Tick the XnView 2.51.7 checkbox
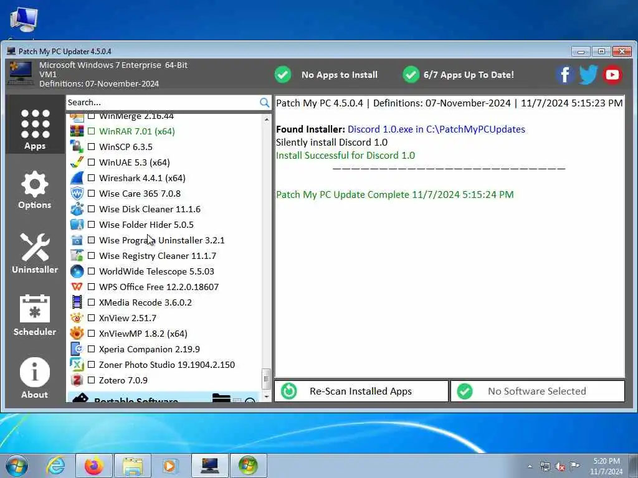The width and height of the screenshot is (638, 478). (x=91, y=318)
